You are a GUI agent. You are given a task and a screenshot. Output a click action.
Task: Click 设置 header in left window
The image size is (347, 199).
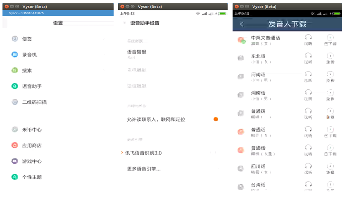(58, 23)
